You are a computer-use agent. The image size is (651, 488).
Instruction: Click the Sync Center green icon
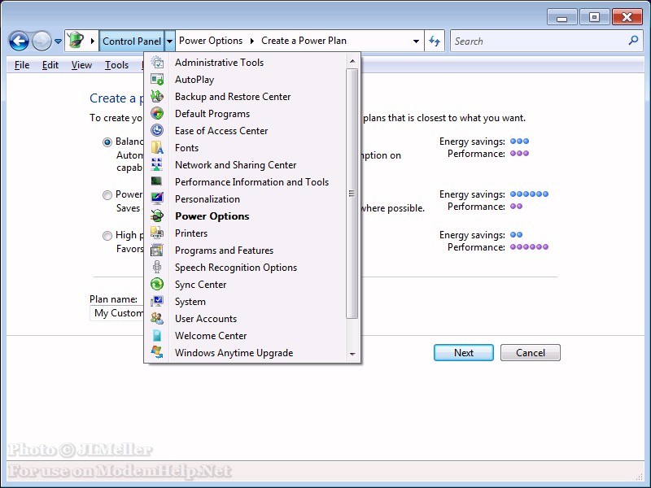(x=157, y=284)
